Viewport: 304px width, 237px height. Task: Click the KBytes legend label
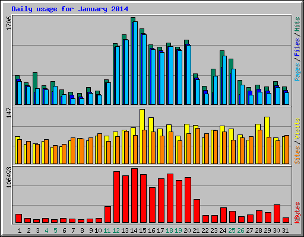pos(297,213)
